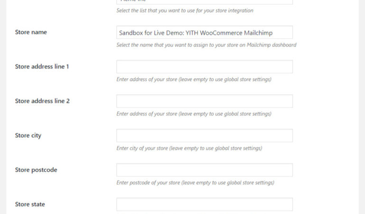365x214 pixels.
Task: Click the "Enter city of your store" hint
Action: pos(189,148)
